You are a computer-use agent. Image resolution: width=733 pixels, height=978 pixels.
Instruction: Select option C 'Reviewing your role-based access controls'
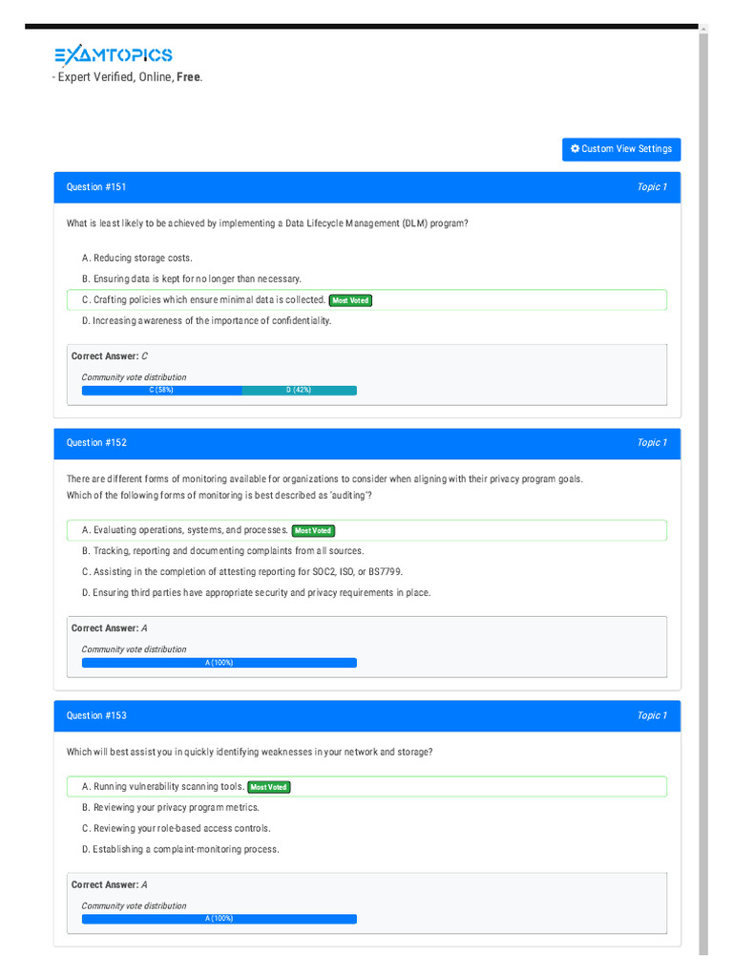[177, 829]
